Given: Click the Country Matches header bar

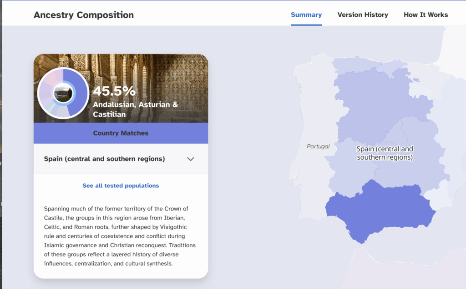Looking at the screenshot, I should [121, 133].
